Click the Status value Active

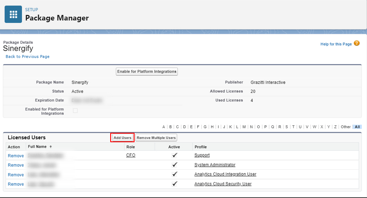(77, 92)
